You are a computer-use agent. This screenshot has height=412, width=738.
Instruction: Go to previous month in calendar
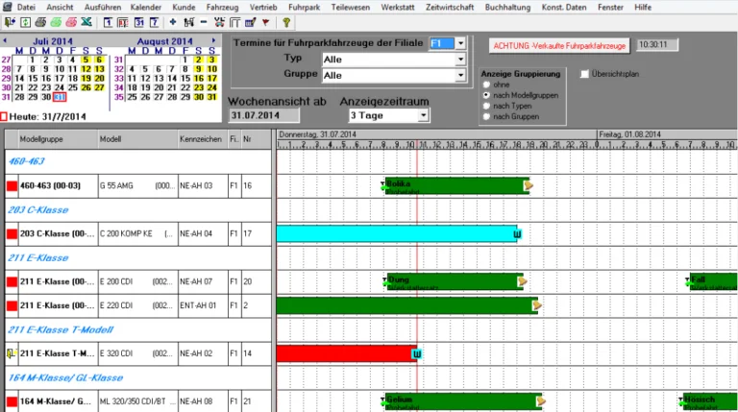(x=5, y=41)
